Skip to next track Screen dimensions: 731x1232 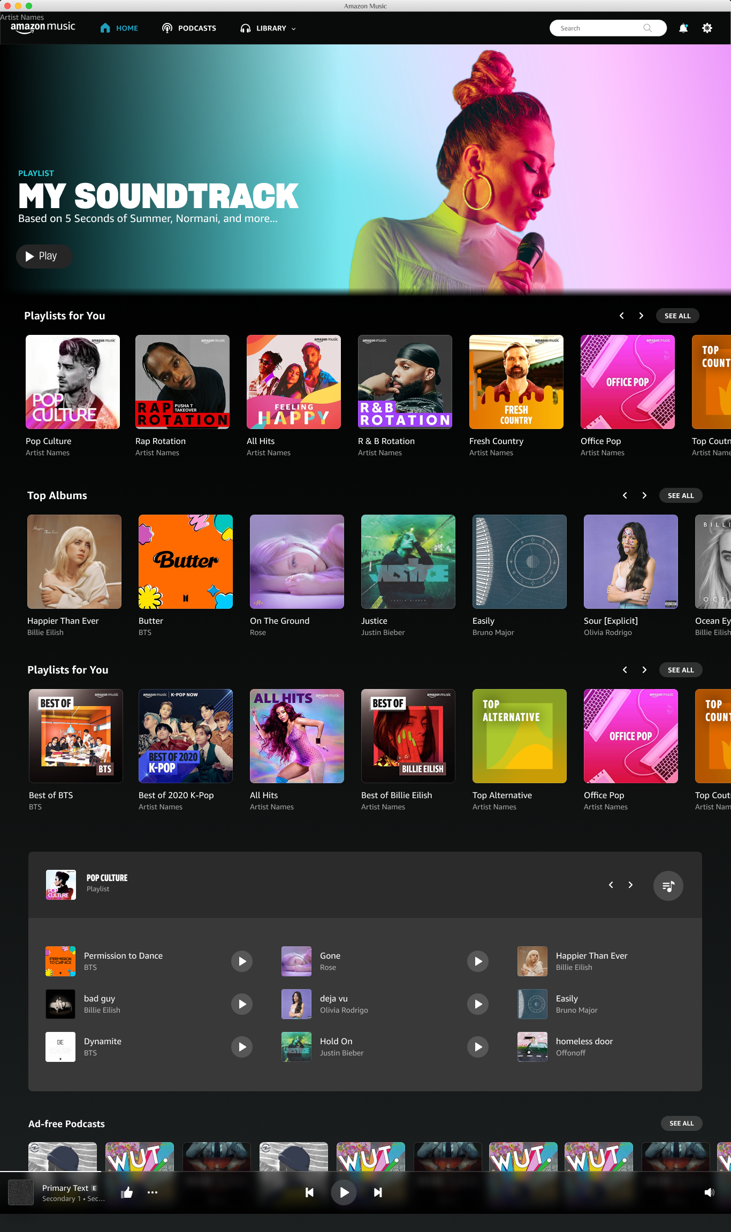pos(378,1192)
